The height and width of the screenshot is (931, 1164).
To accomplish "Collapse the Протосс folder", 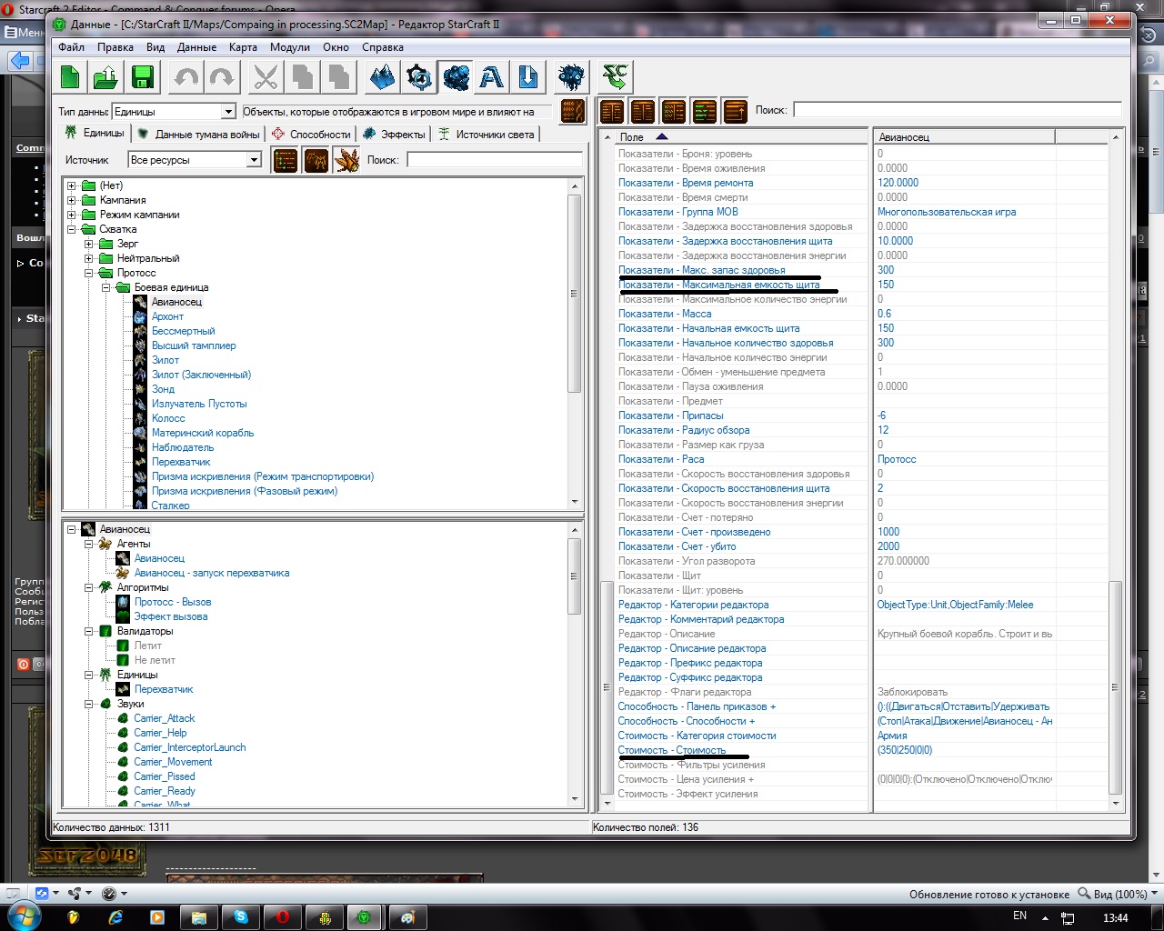I will click(88, 273).
